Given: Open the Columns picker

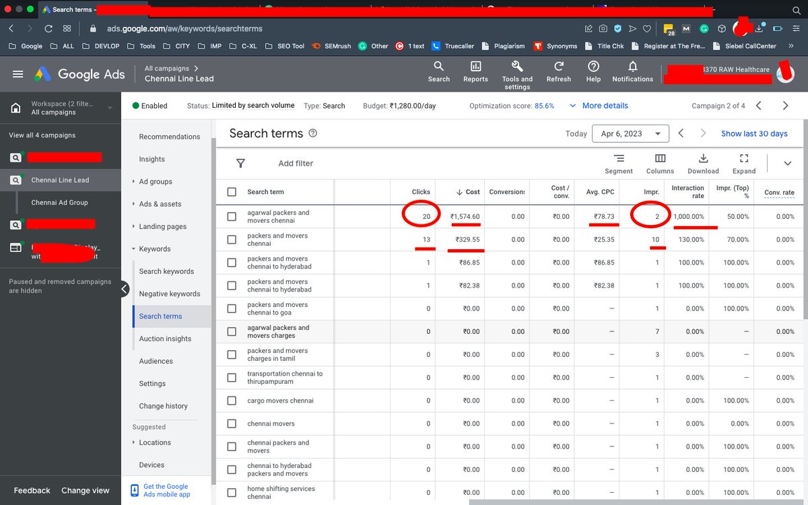Looking at the screenshot, I should tap(660, 163).
